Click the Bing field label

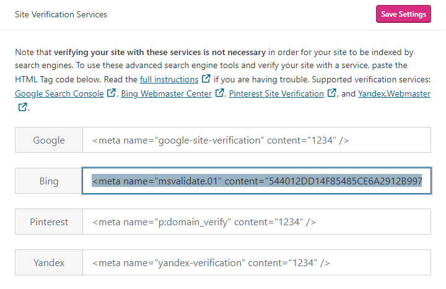point(49,181)
